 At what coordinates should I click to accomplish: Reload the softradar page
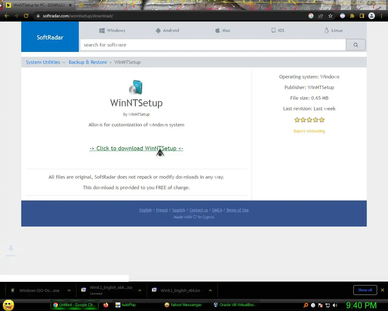coord(26,16)
